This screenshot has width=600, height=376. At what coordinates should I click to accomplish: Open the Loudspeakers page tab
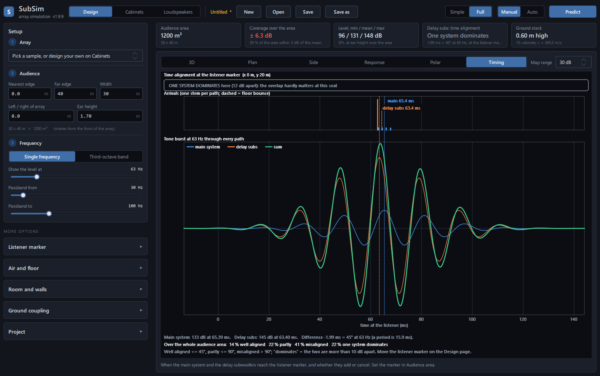tap(178, 12)
